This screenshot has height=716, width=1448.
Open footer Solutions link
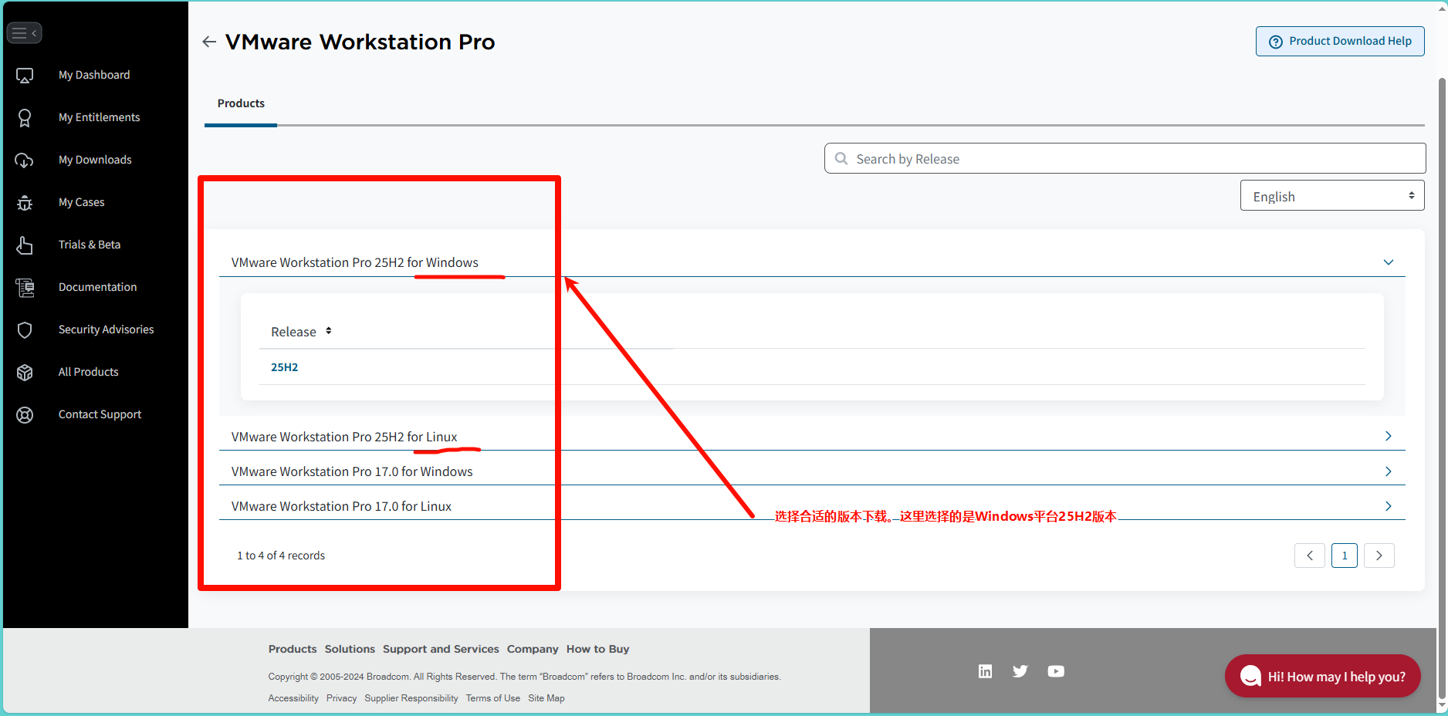(x=350, y=649)
